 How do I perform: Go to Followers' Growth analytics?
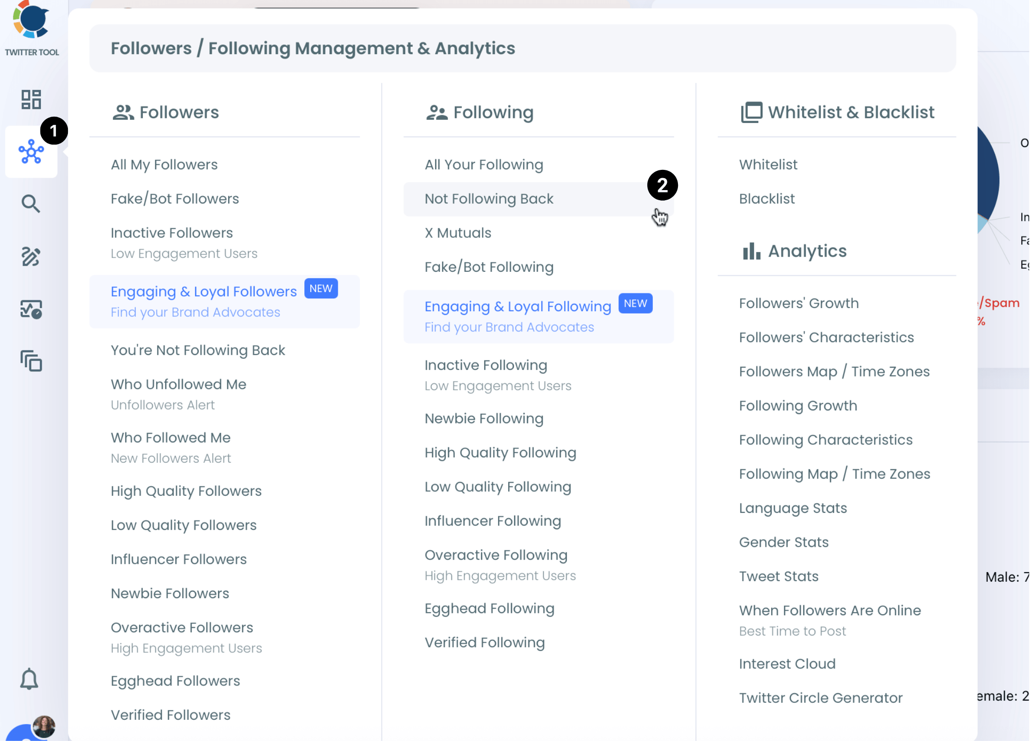pyautogui.click(x=799, y=303)
